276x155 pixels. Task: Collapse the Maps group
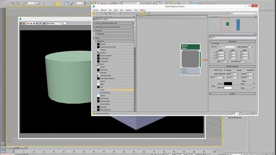tap(113, 38)
